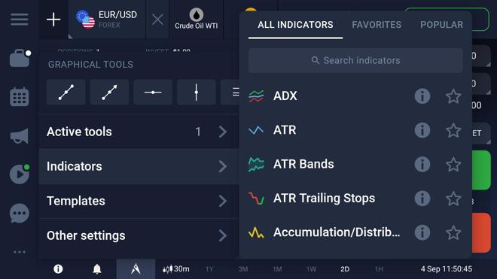Select the vertical line tool
Viewport: 497px width, 279px height.
[197, 92]
